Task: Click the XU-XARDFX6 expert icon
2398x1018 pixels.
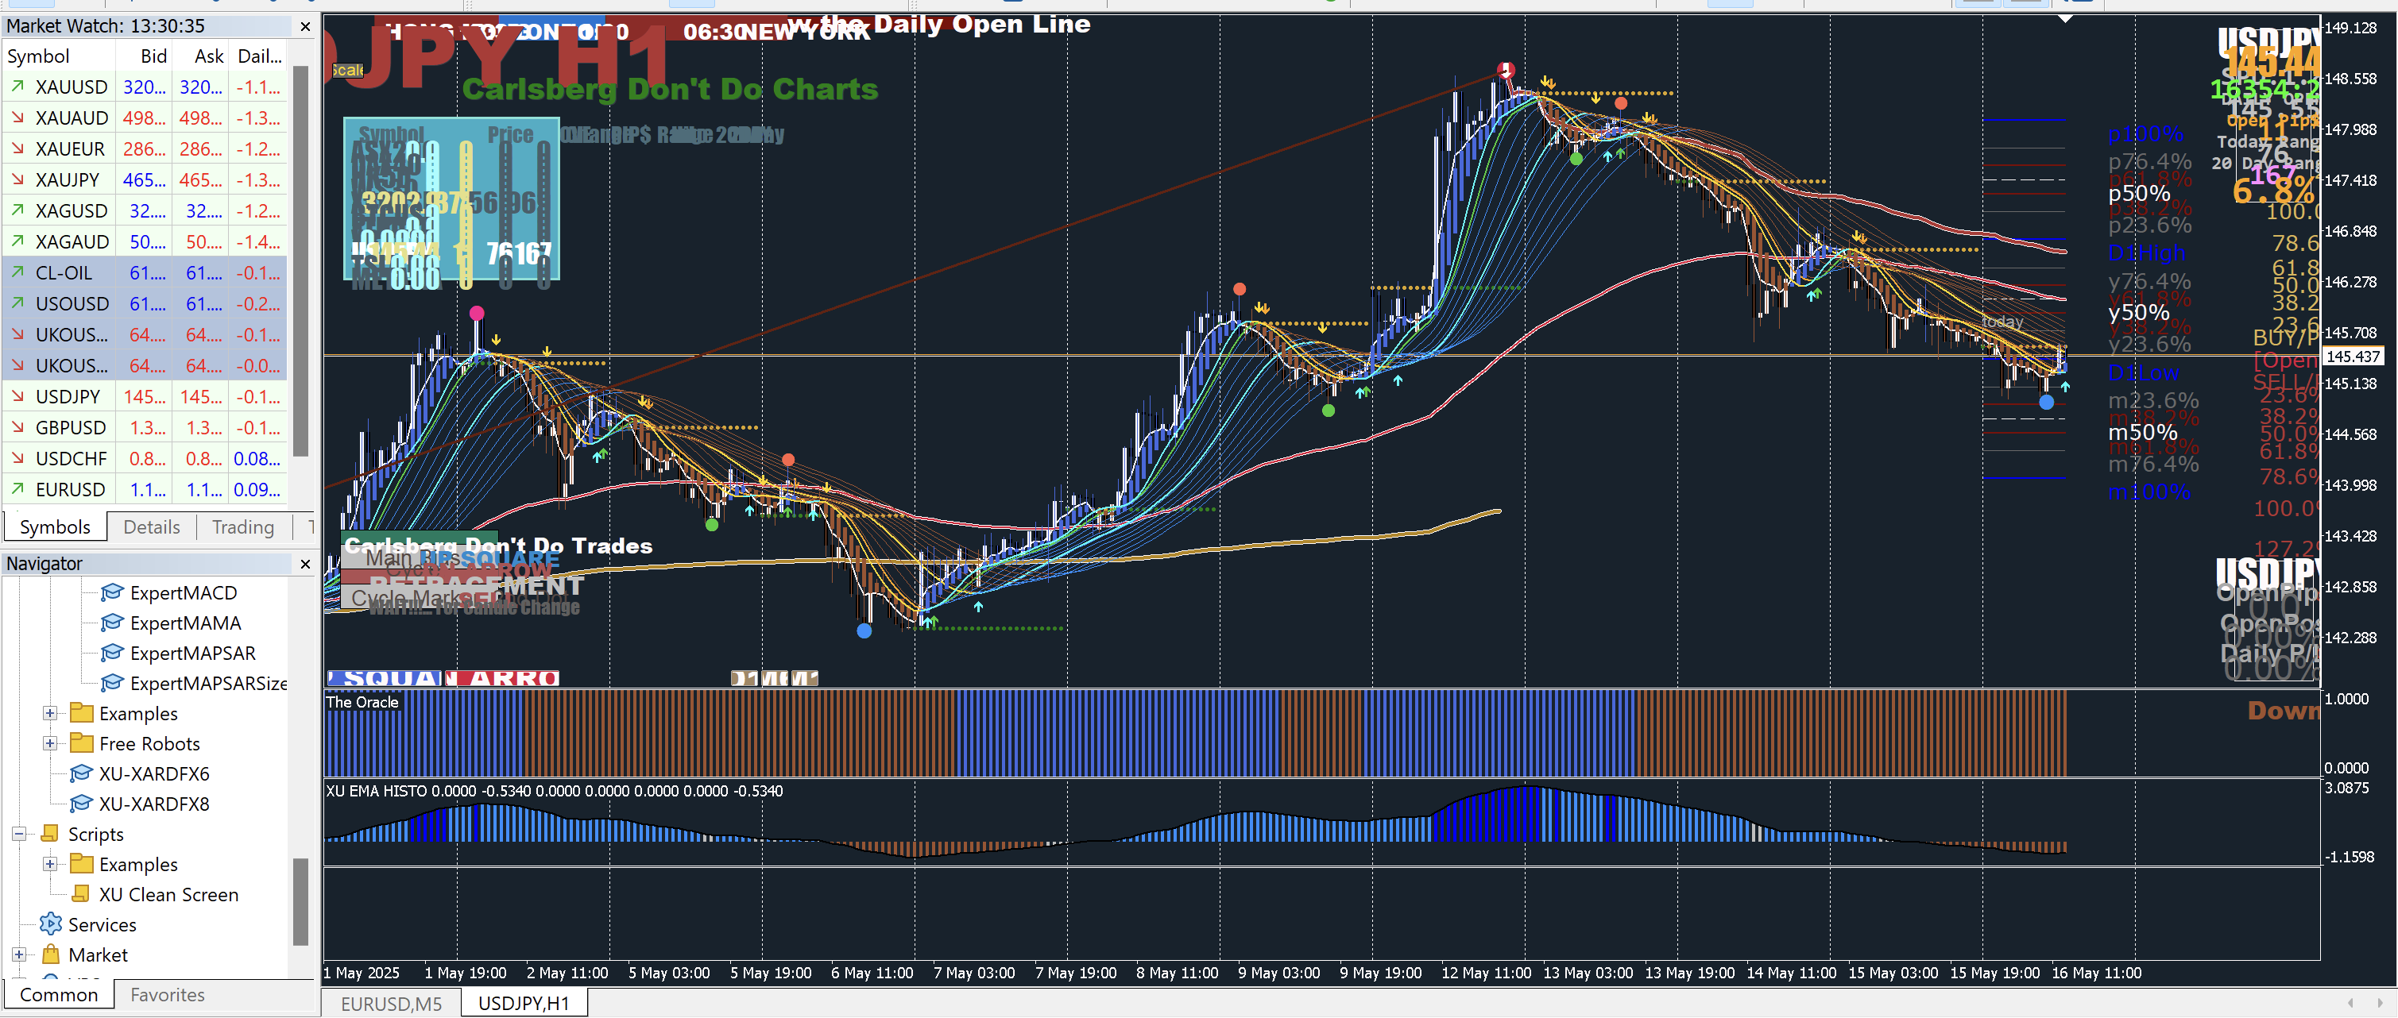Action: [x=81, y=773]
